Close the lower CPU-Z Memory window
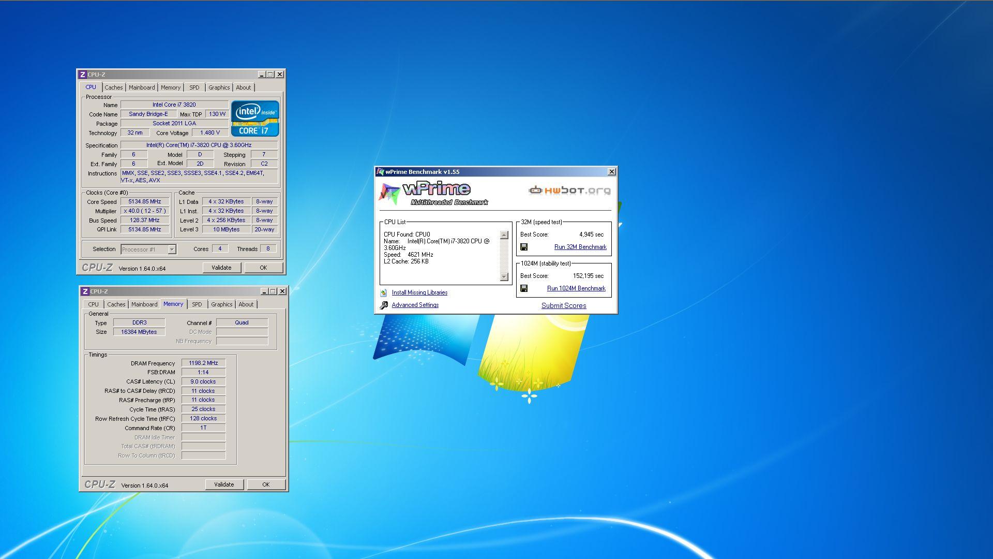This screenshot has height=559, width=993. coord(282,291)
